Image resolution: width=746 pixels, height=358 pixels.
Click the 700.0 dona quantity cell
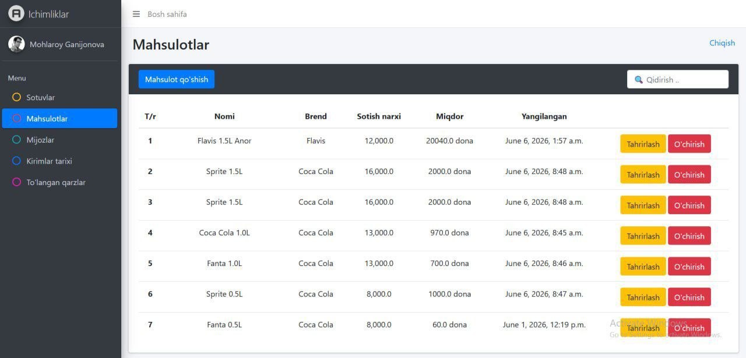(450, 264)
